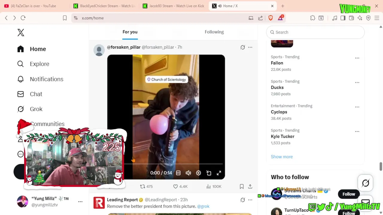Bookmark this page icon
The image size is (383, 215).
click(x=65, y=18)
